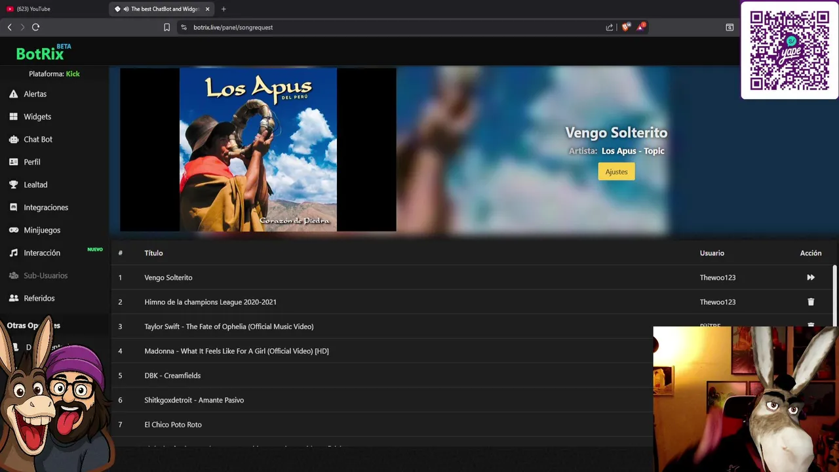Select Himno de la champions League 2020-2021
Image resolution: width=839 pixels, height=472 pixels.
(210, 302)
